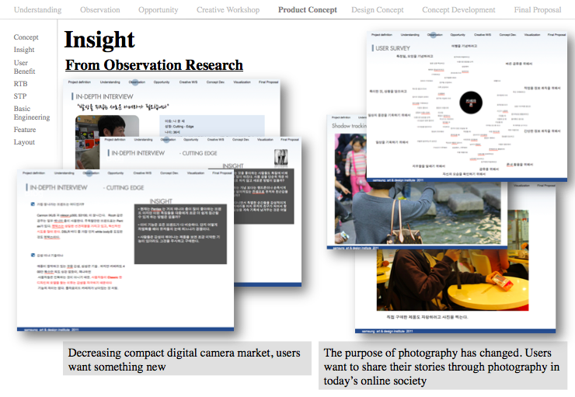Select Insight in the sidebar

(24, 50)
